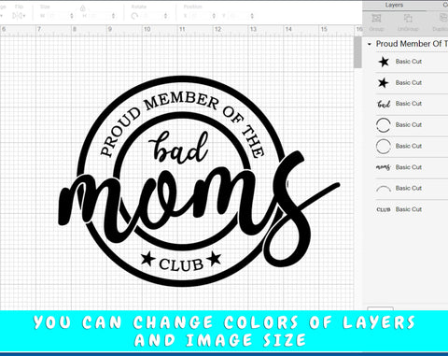Click the Duplicate button in Layers panel
The height and width of the screenshot is (356, 448).
(441, 22)
